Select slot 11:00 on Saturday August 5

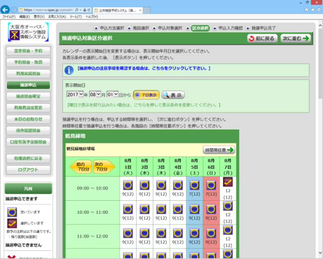coord(194,233)
